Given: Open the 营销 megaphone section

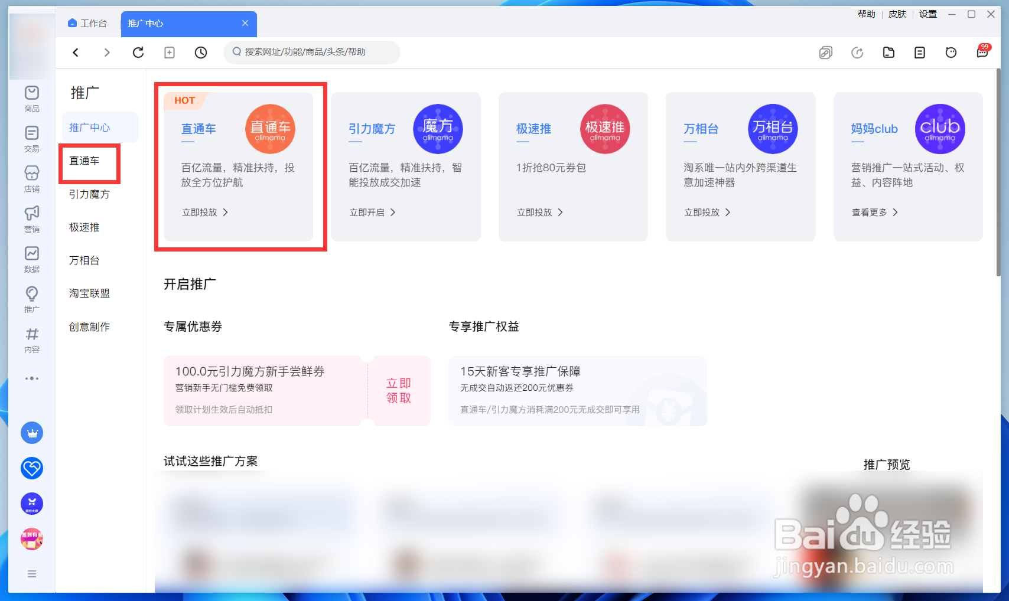Looking at the screenshot, I should pos(32,219).
